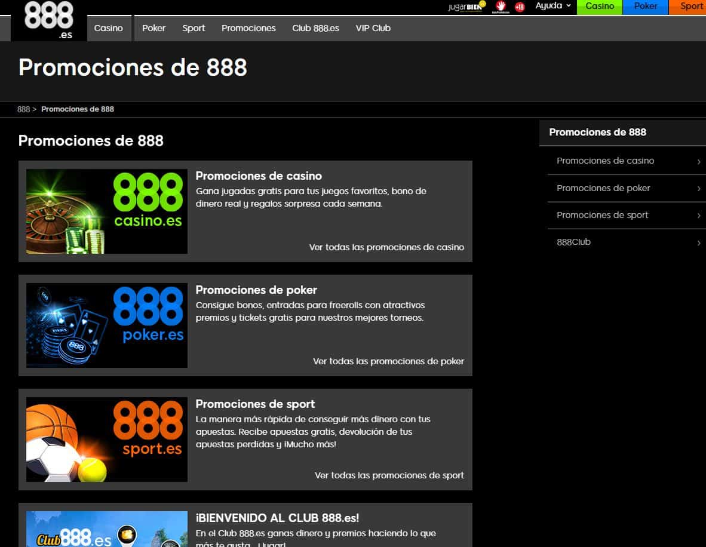Switch to the green Casino brand tab
706x547 pixels.
pyautogui.click(x=600, y=7)
